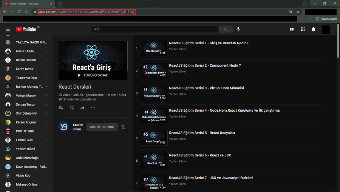340x192 pixels.
Task: Toggle the channel notification bell off icon
Action: click(x=123, y=127)
